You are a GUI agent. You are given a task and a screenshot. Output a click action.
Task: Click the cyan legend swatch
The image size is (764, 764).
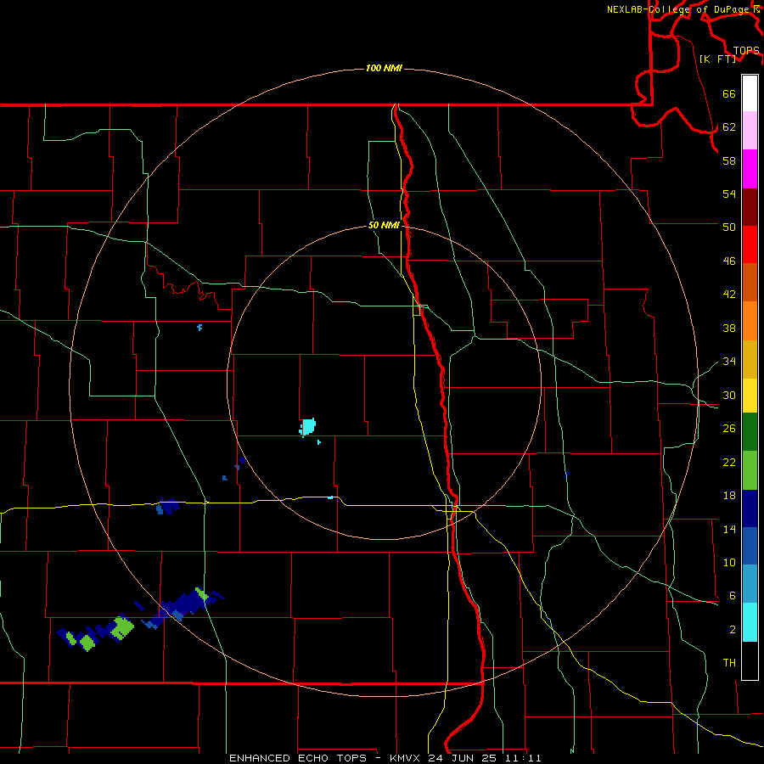750,622
